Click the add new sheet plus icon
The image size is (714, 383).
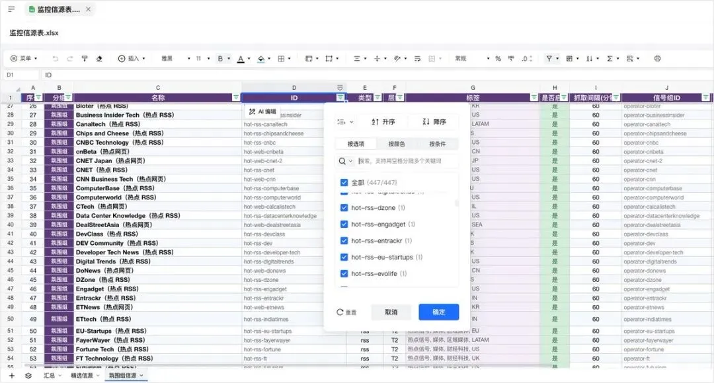point(12,376)
